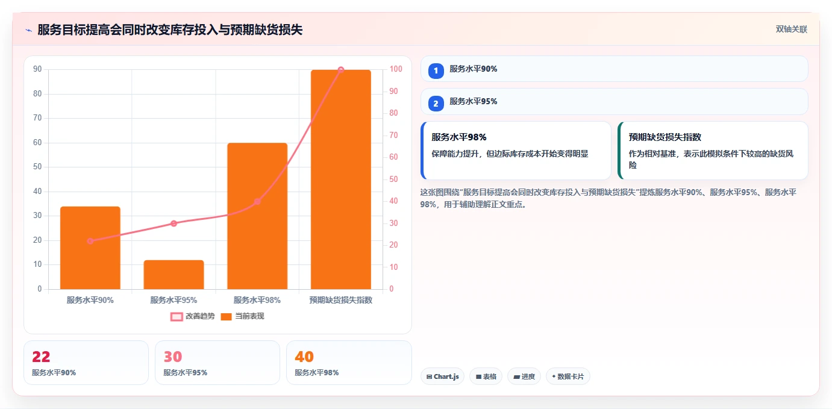This screenshot has width=832, height=409.
Task: Click the lightning icon beside the title
Action: pyautogui.click(x=28, y=30)
